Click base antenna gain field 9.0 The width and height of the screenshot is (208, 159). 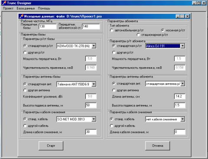91,96
